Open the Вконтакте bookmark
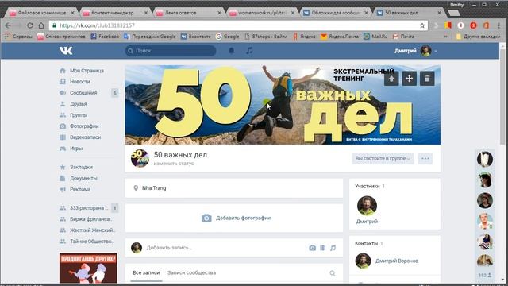508x286 pixels. point(196,37)
